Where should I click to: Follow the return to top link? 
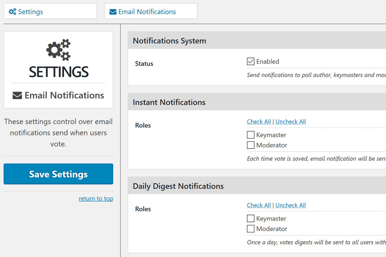[x=96, y=198]
